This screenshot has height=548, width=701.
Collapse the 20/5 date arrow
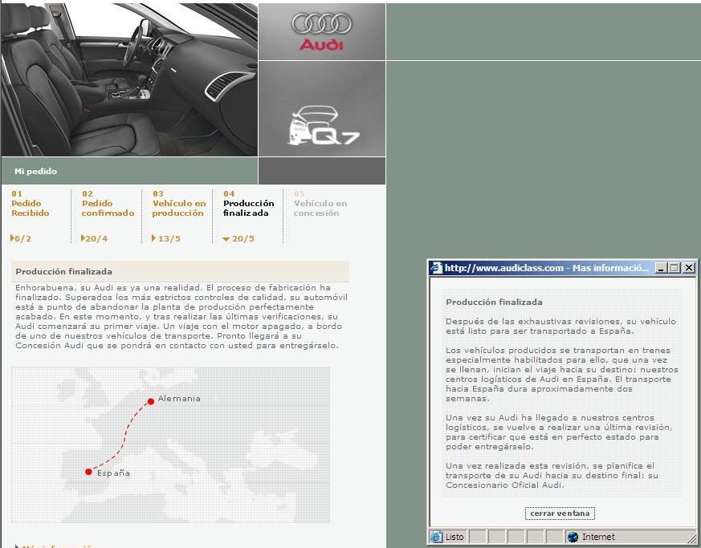pos(226,239)
